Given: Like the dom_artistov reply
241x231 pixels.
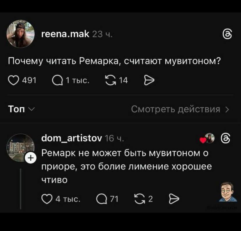Looking at the screenshot, I should [47, 198].
